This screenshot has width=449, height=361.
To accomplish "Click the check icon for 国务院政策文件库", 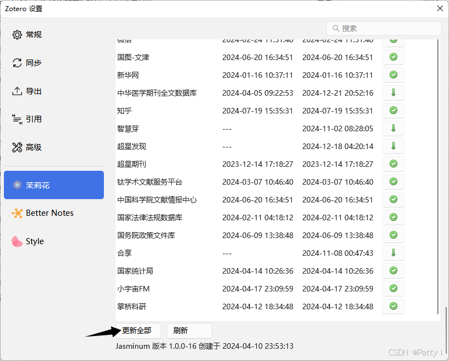I will (393, 235).
